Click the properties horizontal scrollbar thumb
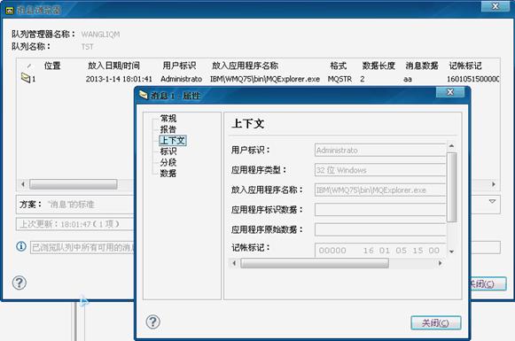 tap(315, 263)
